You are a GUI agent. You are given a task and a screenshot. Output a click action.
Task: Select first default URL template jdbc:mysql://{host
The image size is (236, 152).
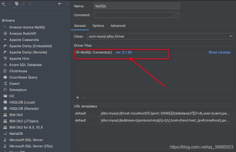click(x=167, y=113)
